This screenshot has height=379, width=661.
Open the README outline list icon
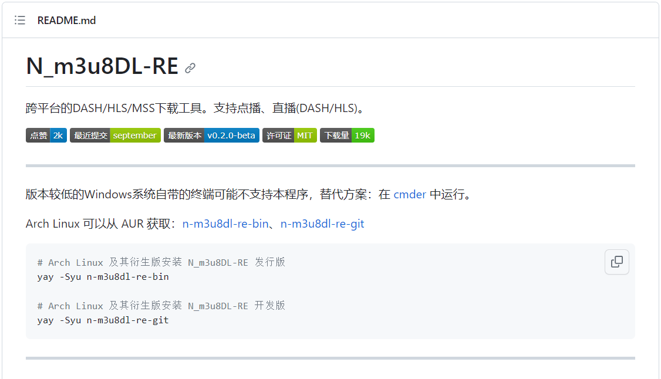(20, 20)
